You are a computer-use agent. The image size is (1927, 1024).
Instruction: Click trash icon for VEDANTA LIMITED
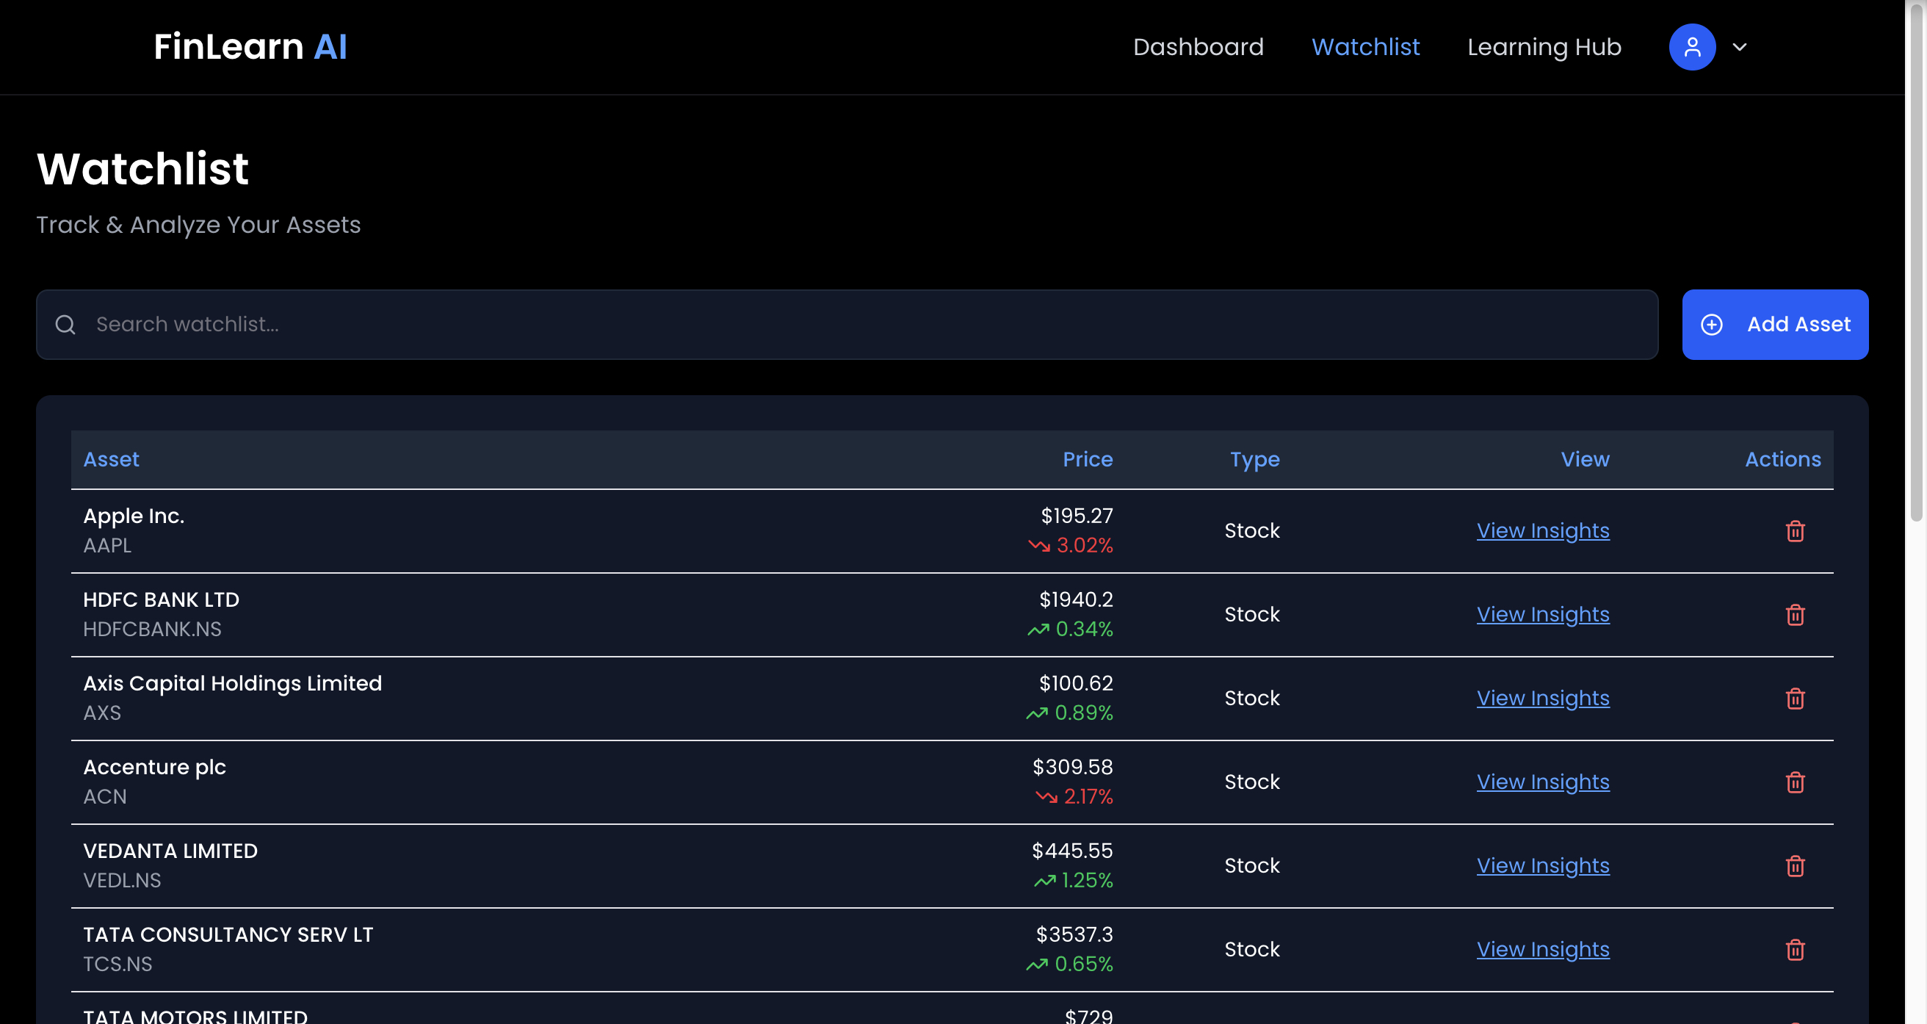1795,866
